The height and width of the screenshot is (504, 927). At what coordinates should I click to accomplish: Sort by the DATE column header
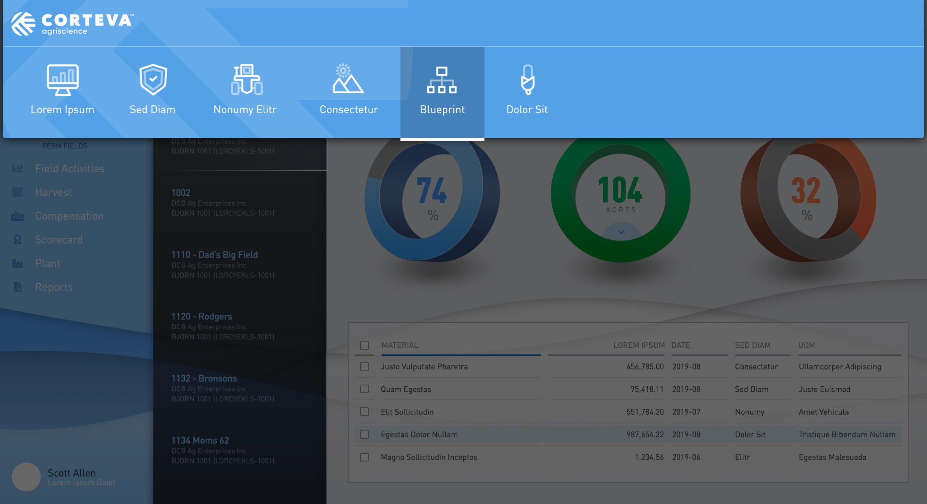[x=680, y=345]
